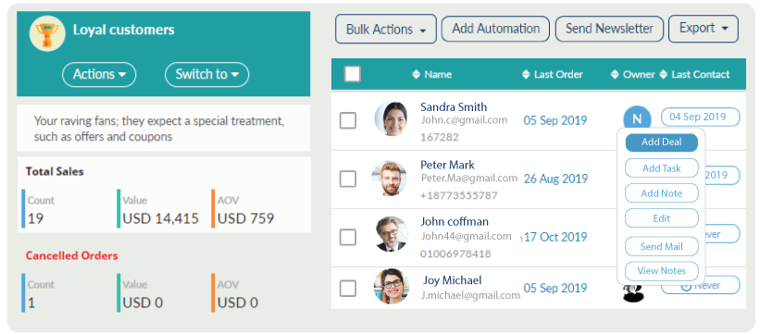760x334 pixels.
Task: Select View Notes in the context menu
Action: click(x=662, y=271)
